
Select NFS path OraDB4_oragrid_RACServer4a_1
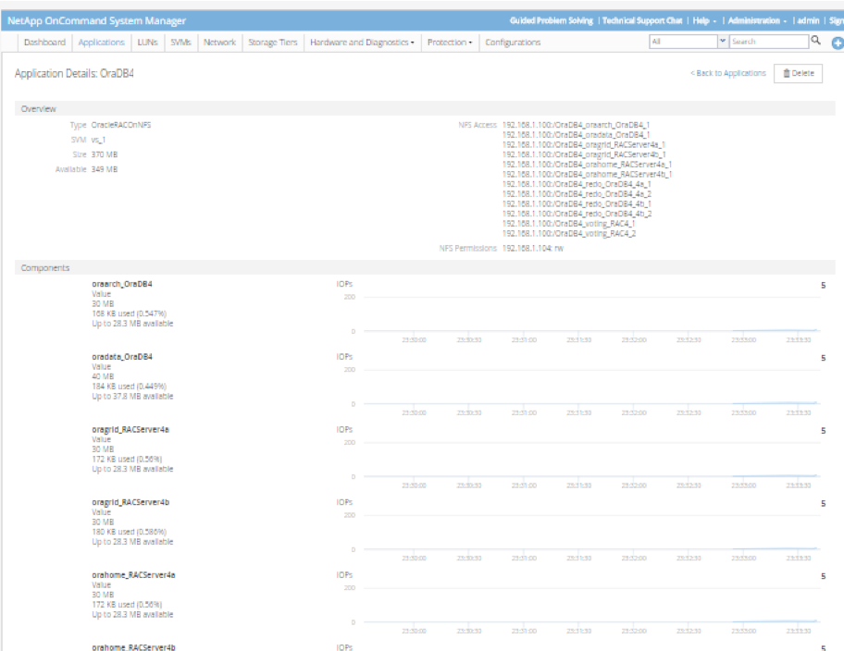584,144
